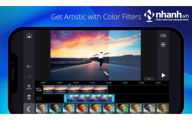Apply the Modern color filter
The image size is (192, 120).
(109, 109)
